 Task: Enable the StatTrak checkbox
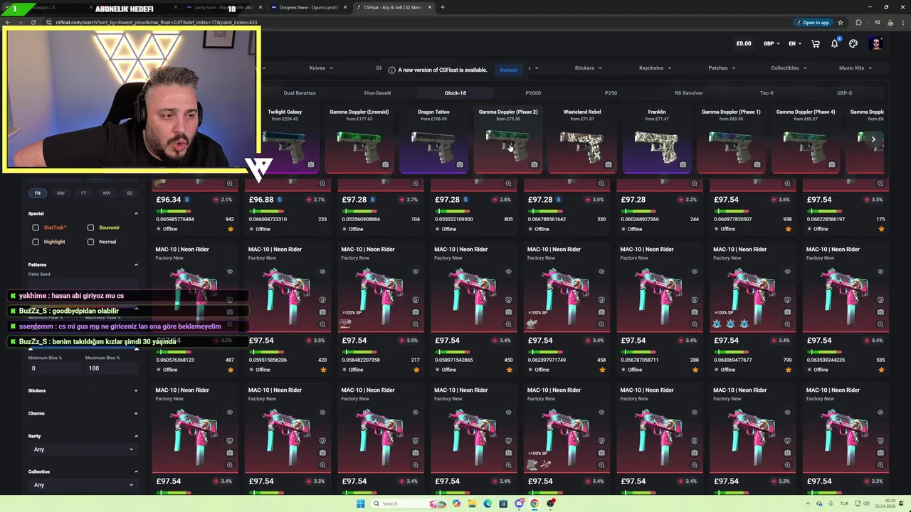[x=36, y=228]
